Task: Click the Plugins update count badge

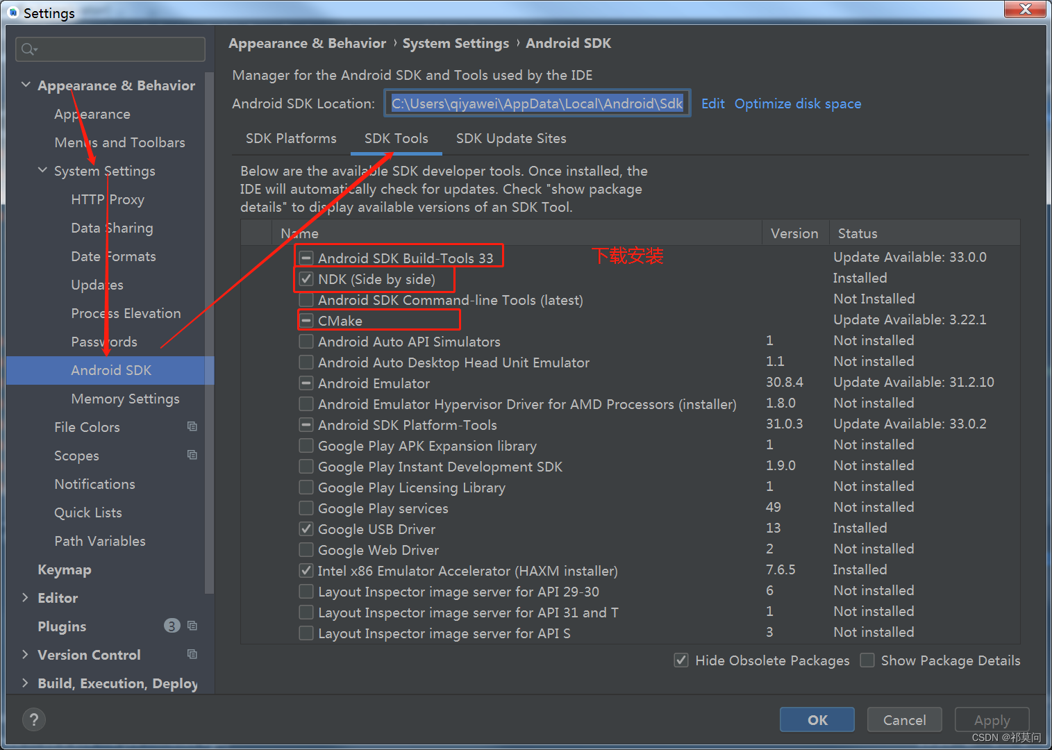Action: (x=172, y=626)
